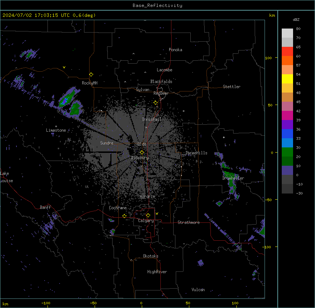This screenshot has width=315, height=308.
Task: Click the Lake Louise label at the left edge
Action: [x=7, y=177]
